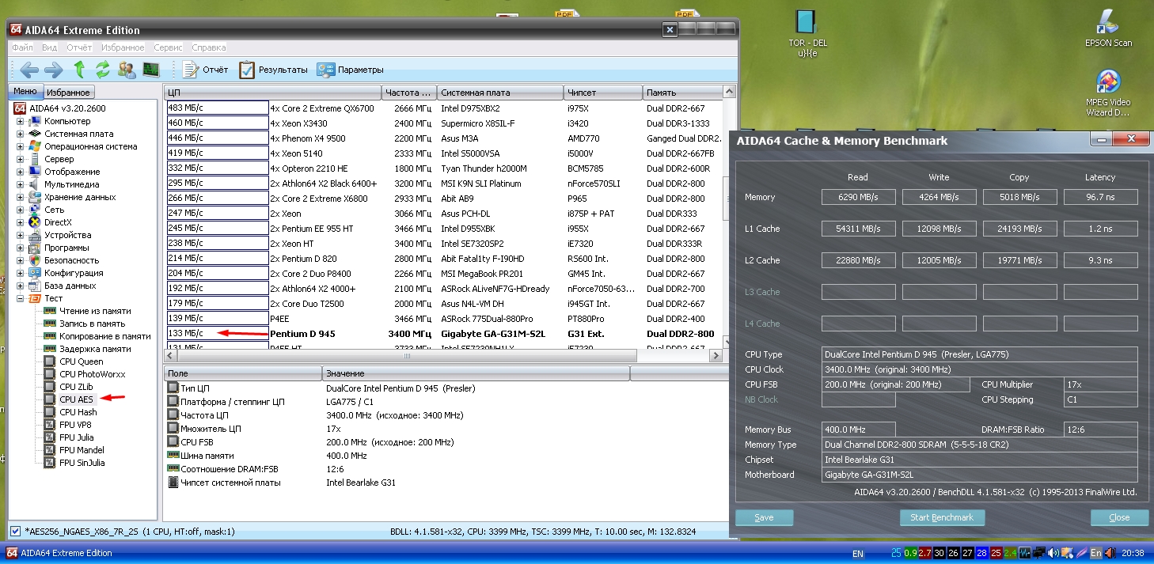
Task: Sort by the ЦП column header
Action: point(272,93)
